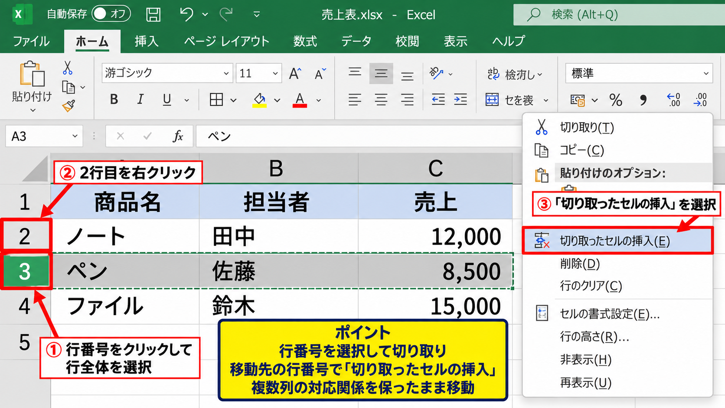Switch to the 挿入 tab
Screen dimensions: 725x408
pyautogui.click(x=147, y=41)
